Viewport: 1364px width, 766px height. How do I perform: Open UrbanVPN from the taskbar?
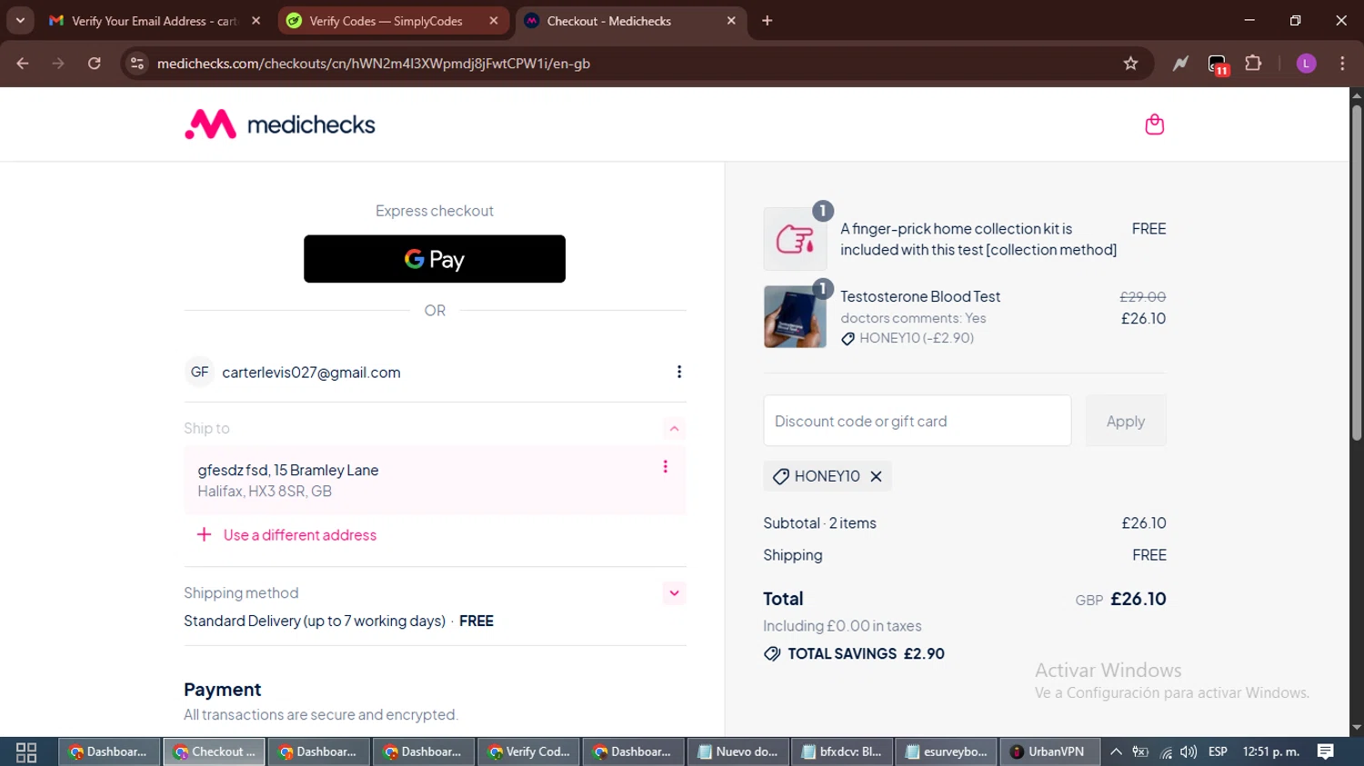[1050, 751]
